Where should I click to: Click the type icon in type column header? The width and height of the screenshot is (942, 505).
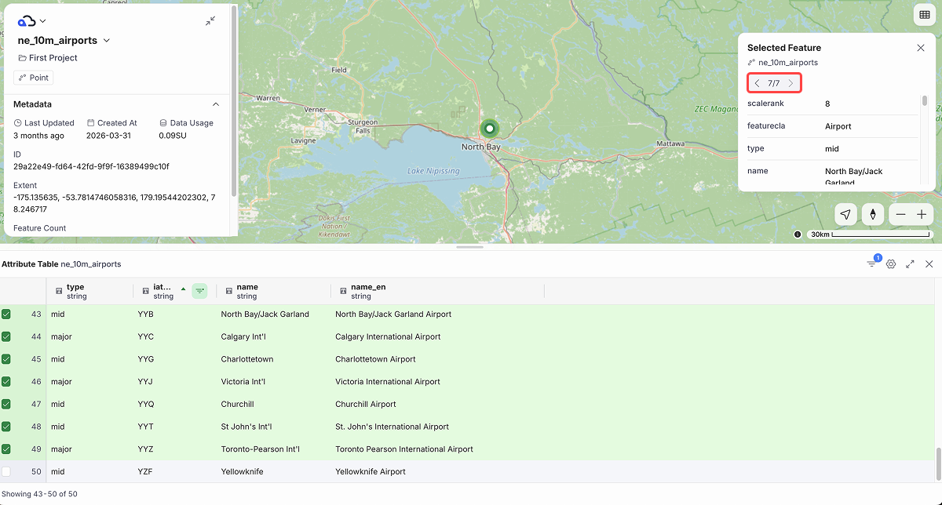59,291
